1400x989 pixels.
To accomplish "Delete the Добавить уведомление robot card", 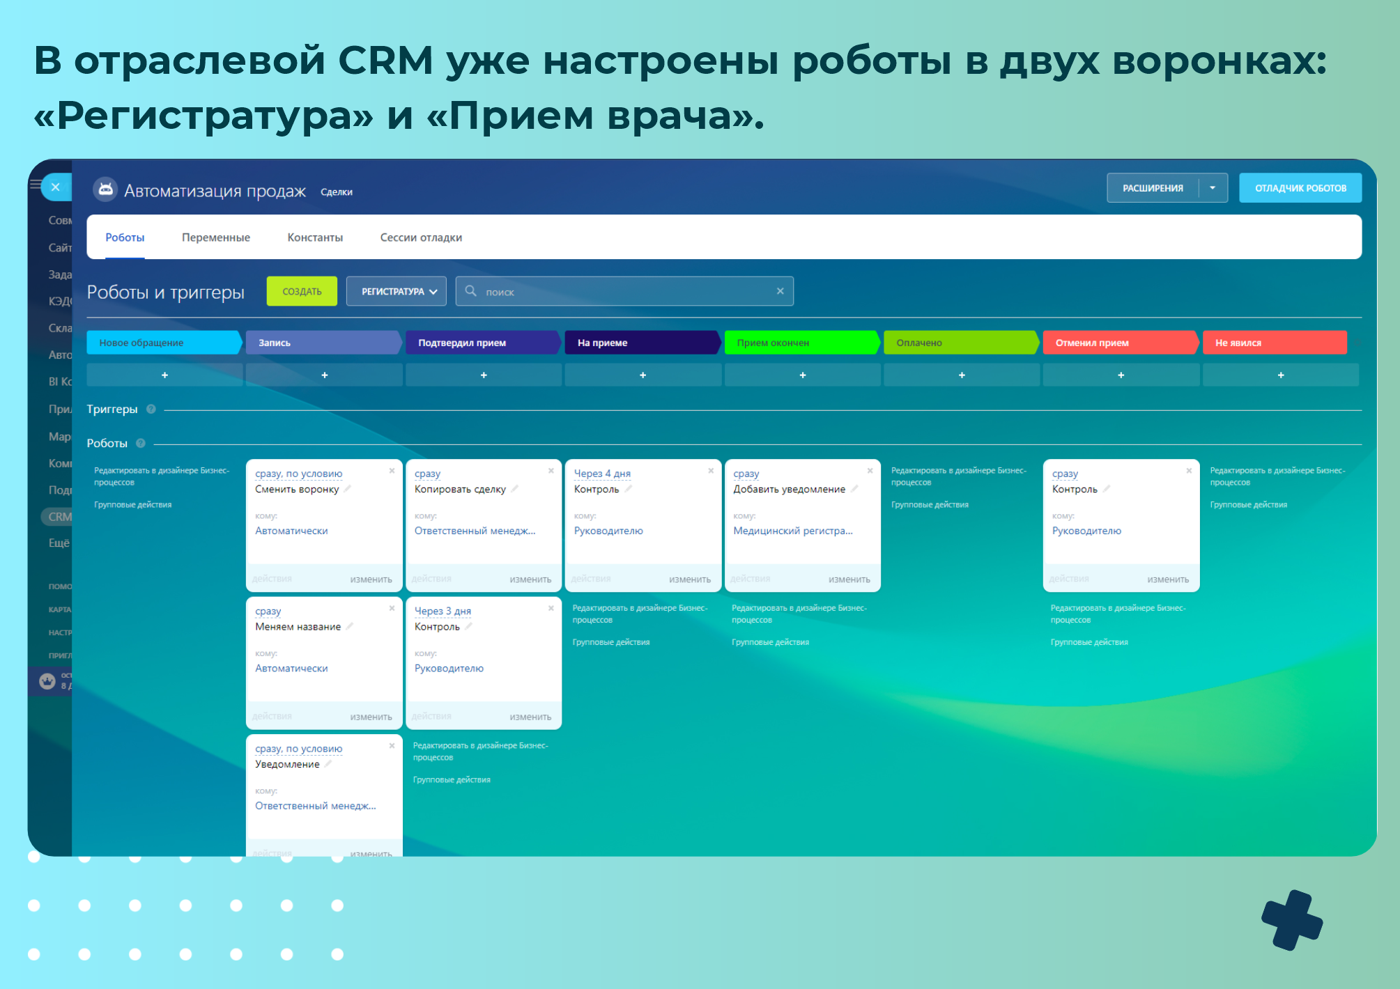I will pos(870,472).
